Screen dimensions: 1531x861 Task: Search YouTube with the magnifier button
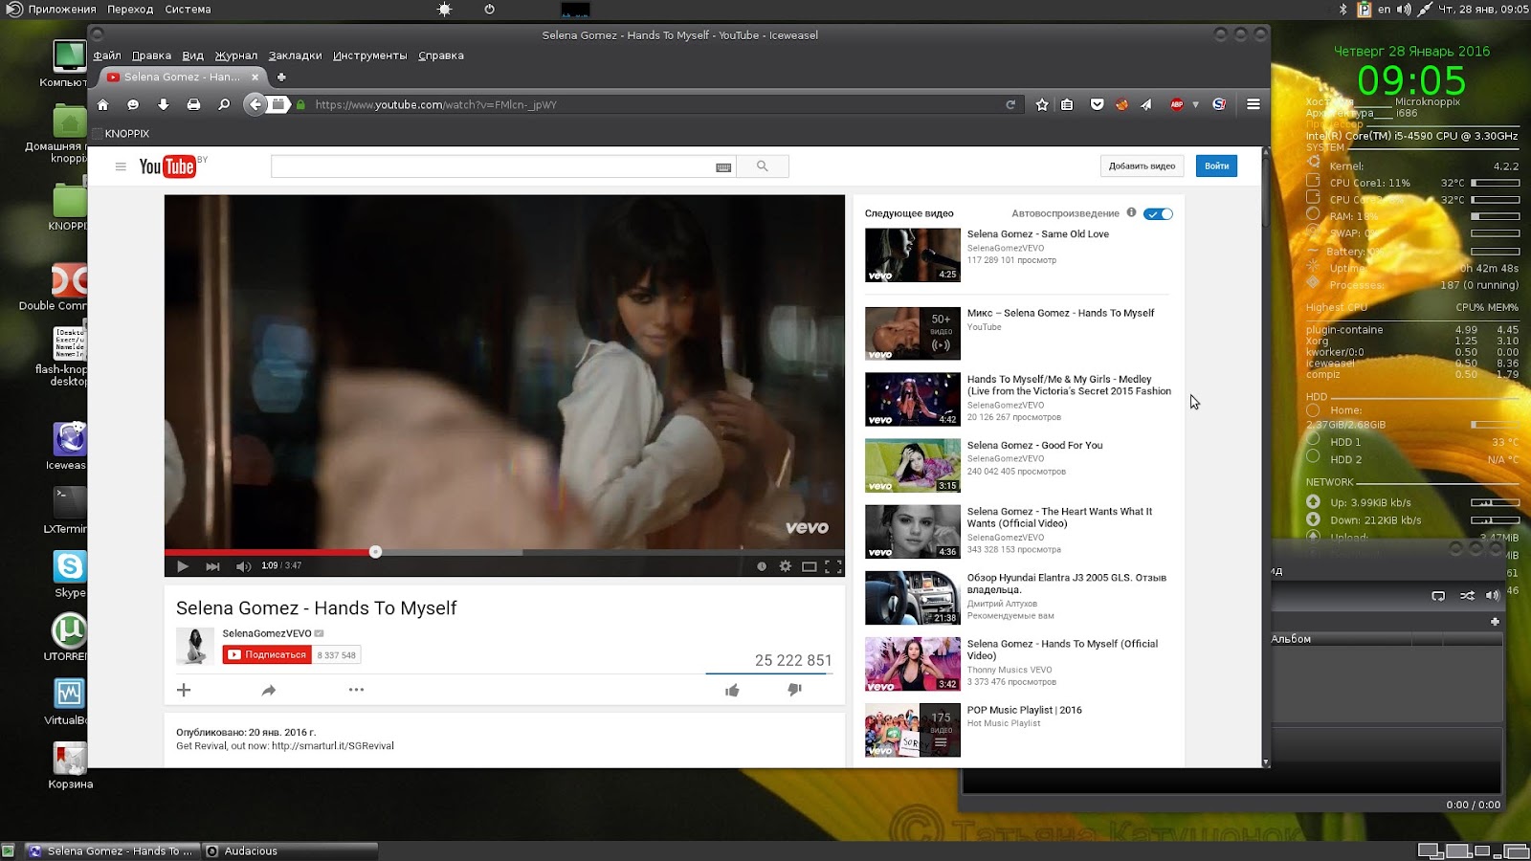(x=763, y=166)
